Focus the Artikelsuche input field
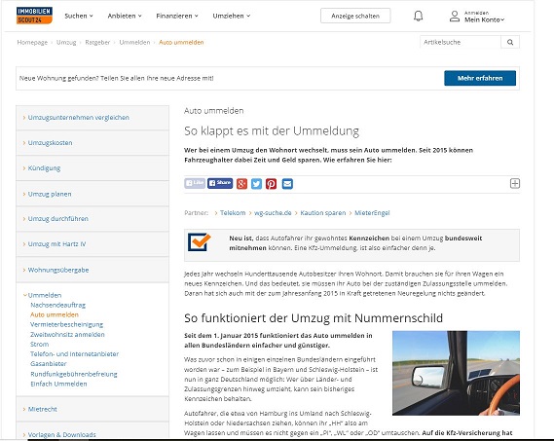The image size is (554, 441). 461,42
